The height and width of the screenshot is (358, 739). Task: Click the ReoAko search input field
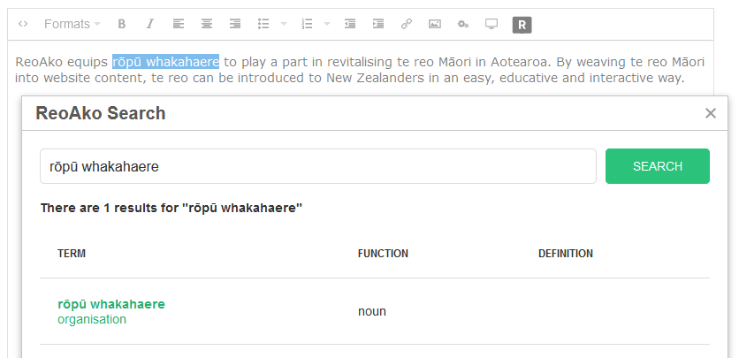coord(318,166)
